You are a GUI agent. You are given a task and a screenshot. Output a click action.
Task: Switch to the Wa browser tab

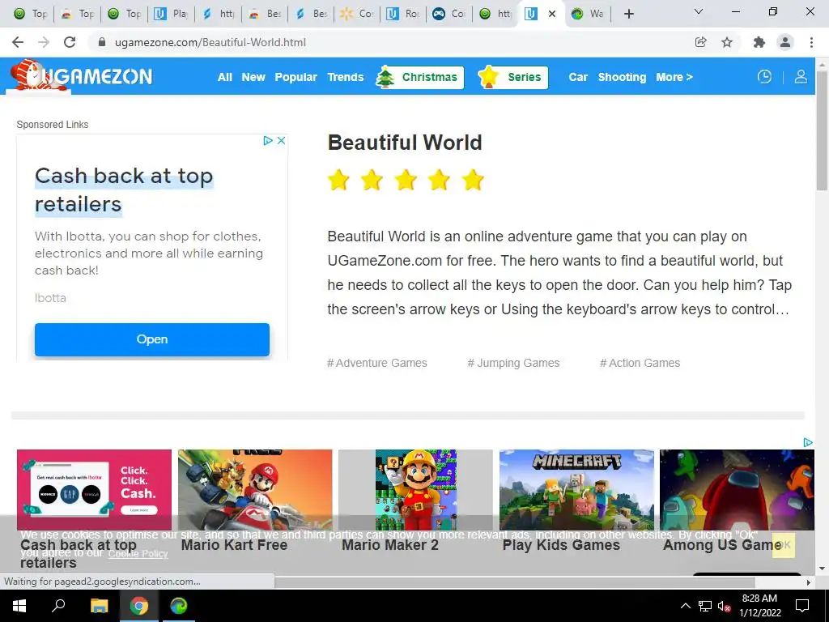pos(588,14)
